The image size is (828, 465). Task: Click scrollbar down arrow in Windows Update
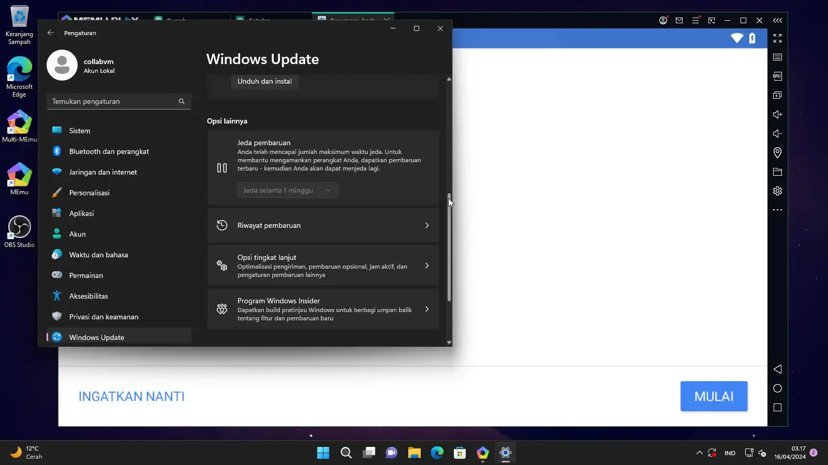pyautogui.click(x=449, y=342)
